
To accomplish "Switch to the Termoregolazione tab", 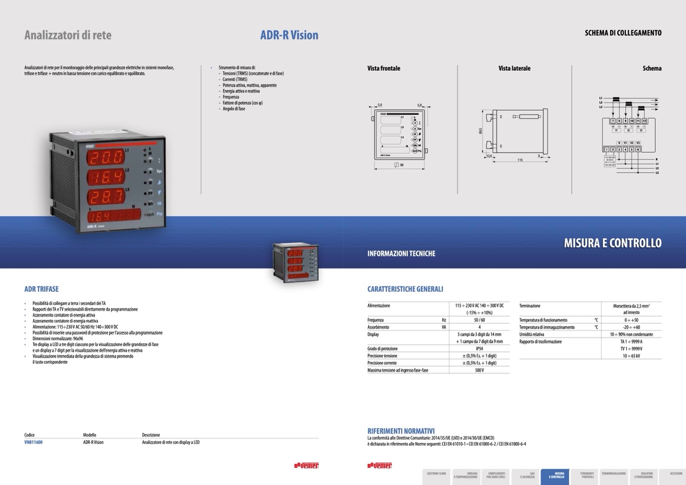I will [x=614, y=476].
